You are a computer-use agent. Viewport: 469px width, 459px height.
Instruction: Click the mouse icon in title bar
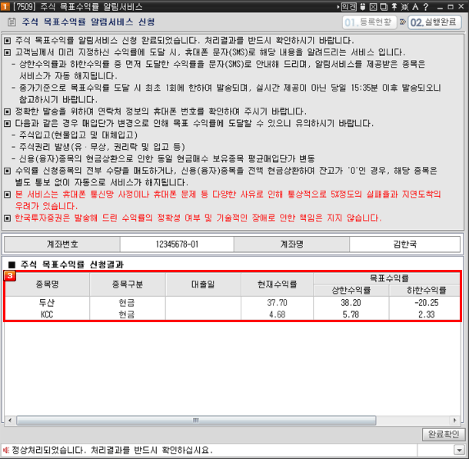(x=363, y=7)
